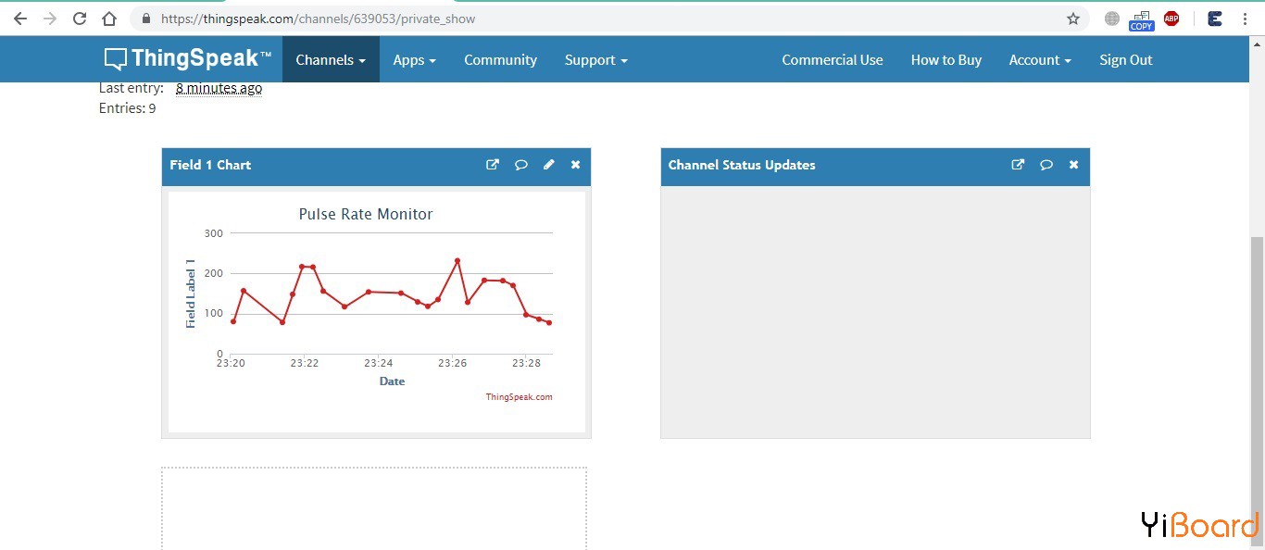Go to browser home page icon
The image size is (1265, 550).
[109, 19]
